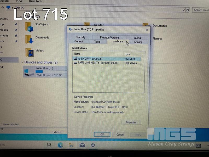
Task: Select the Local Disk (C:) drive icon
Action: pos(29,72)
